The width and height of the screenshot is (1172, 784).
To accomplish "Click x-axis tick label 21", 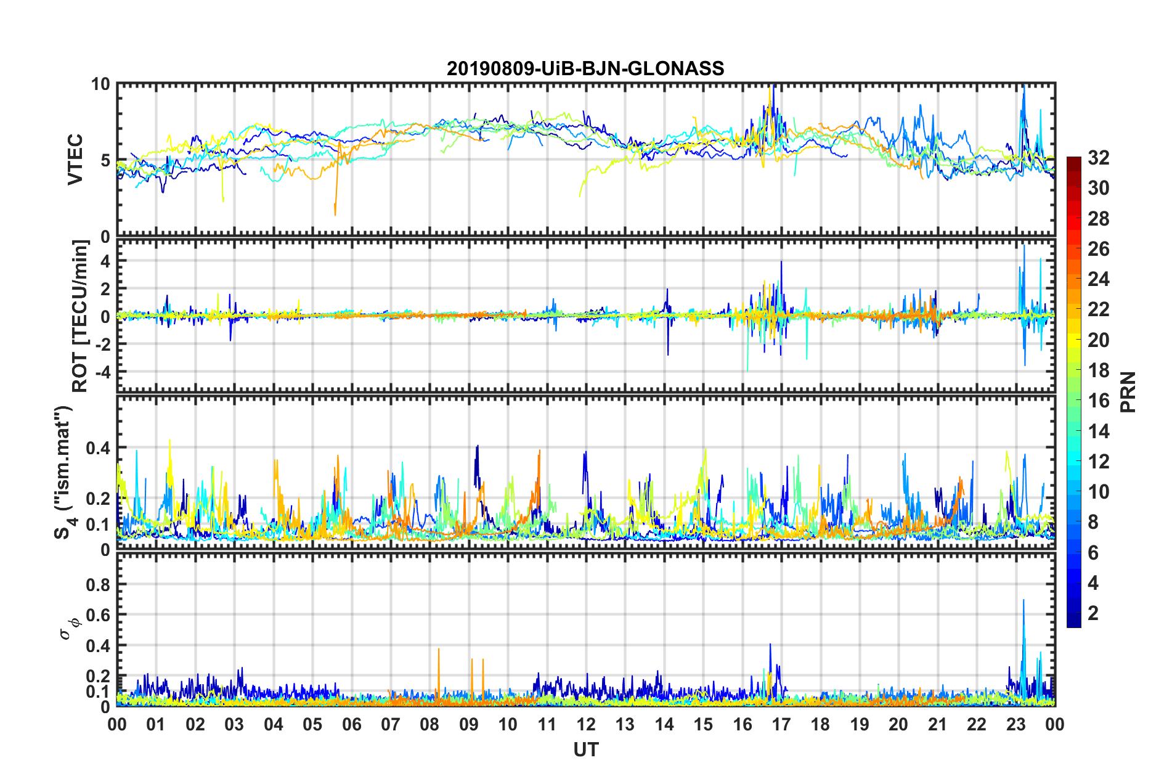I will pos(938,724).
